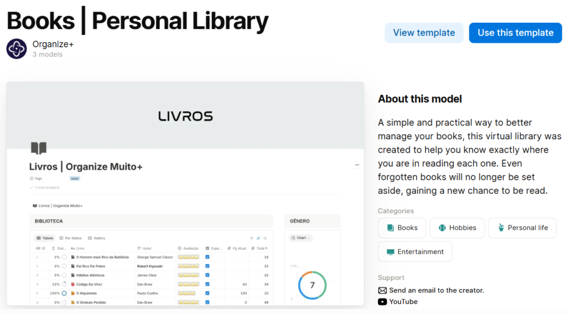Click the Tags property list icon
568x314 pixels.
(32, 179)
